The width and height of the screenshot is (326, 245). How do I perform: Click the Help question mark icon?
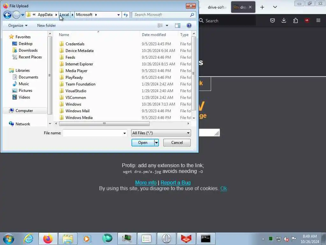189,26
